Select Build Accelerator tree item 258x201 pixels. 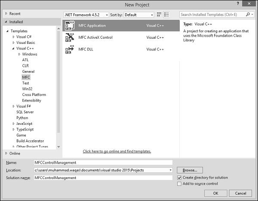point(30,141)
